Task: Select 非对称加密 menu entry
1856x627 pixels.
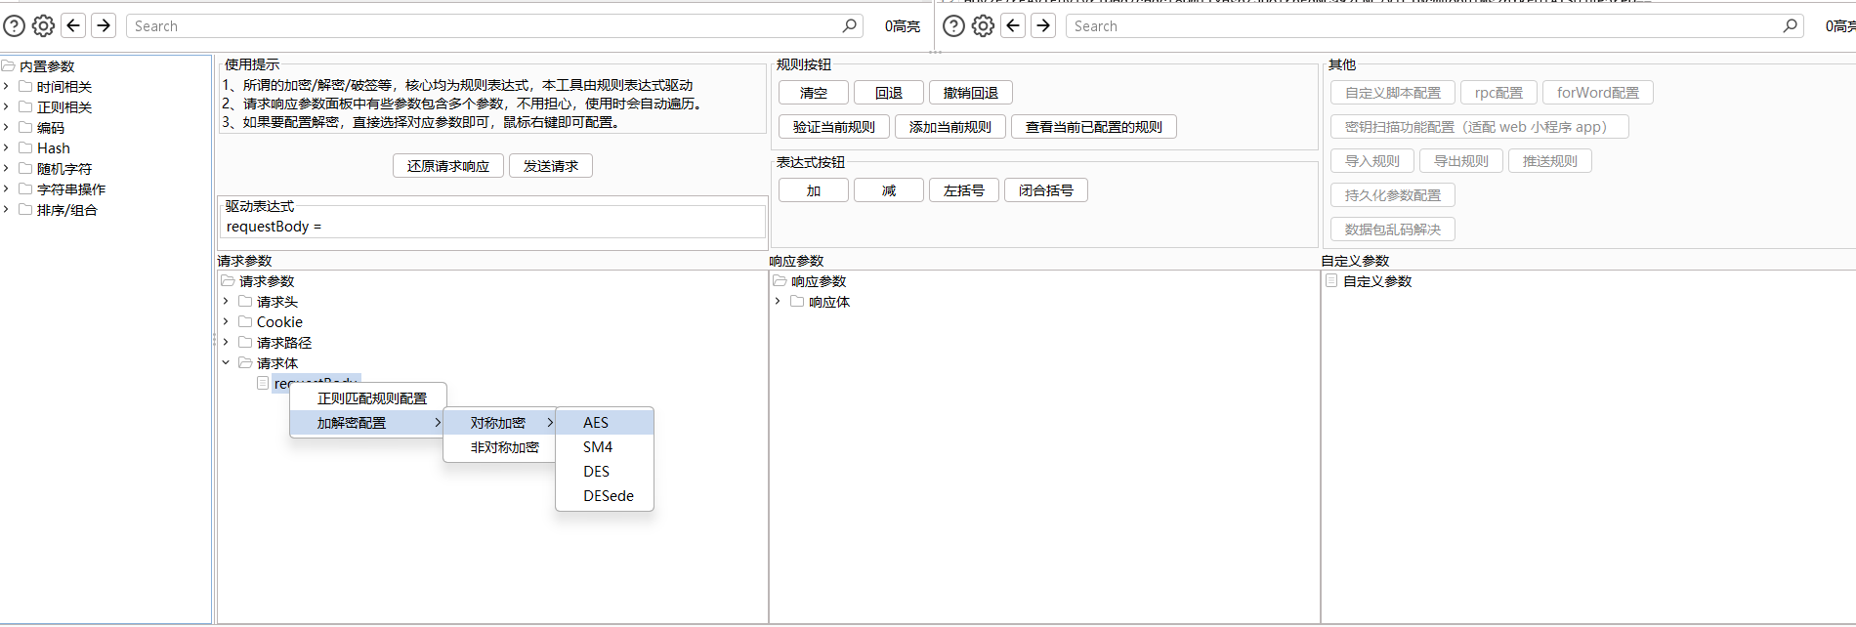Action: click(504, 447)
